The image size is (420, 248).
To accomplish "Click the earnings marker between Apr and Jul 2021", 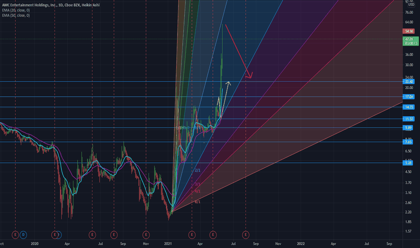I will click(213, 235).
